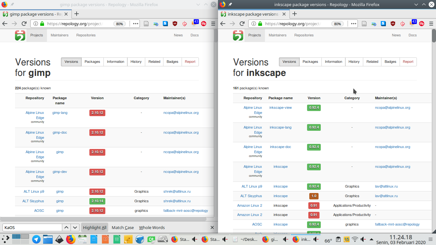Click the red circular extension icon, inkscape window
The height and width of the screenshot is (245, 436).
pos(422,24)
